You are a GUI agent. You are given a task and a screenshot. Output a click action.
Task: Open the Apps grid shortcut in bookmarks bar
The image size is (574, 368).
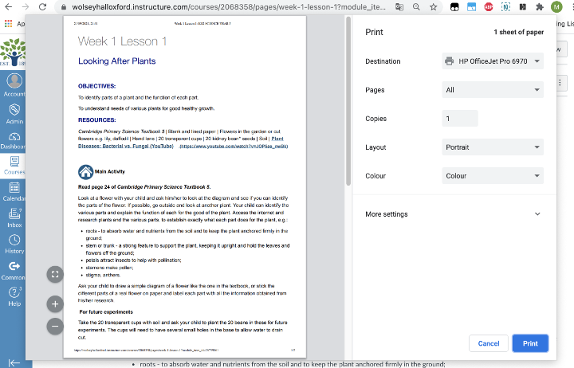[8, 23]
